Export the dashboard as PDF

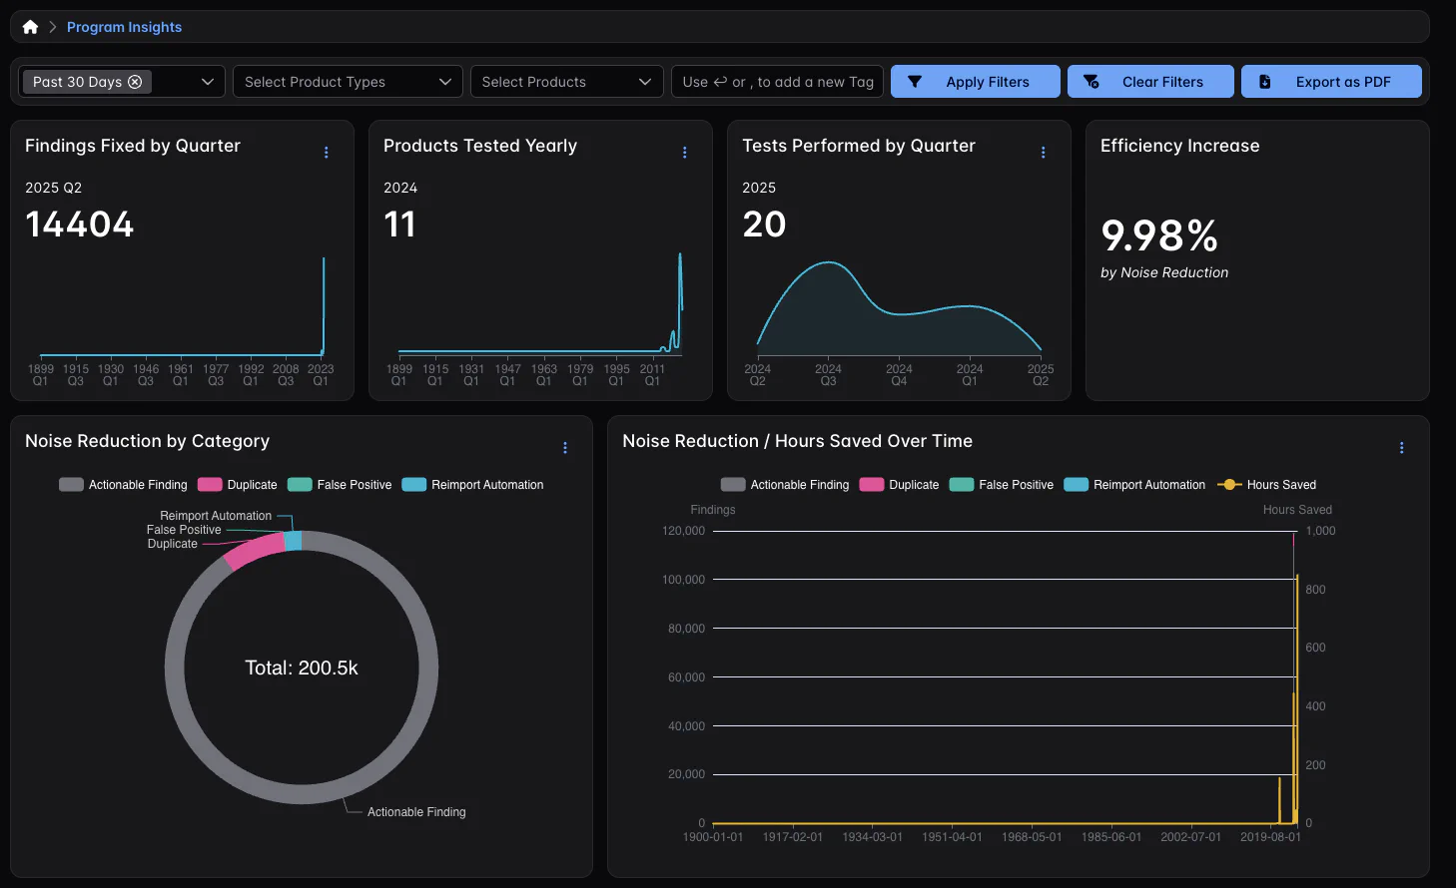(x=1330, y=82)
